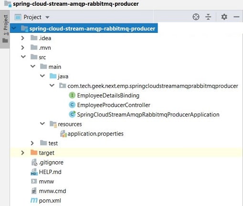
Task: Click the locate/scroll-from-source crosshair icon
Action: click(x=196, y=17)
